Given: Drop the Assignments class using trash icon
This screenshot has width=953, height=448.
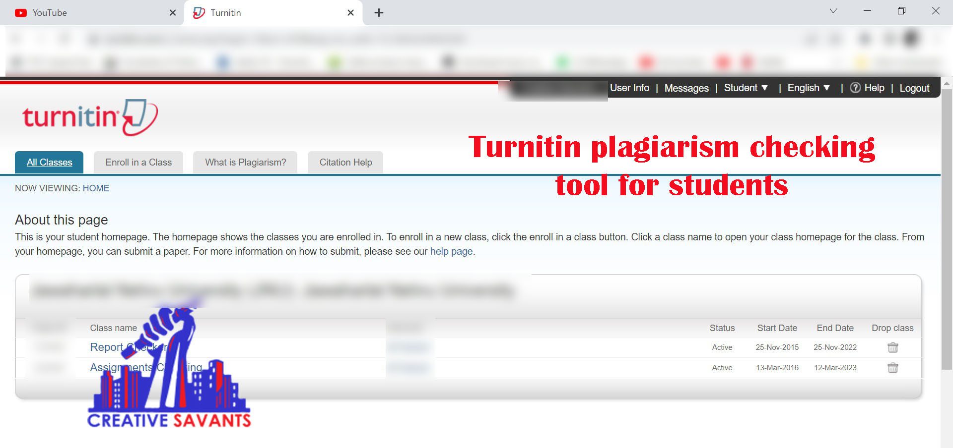Looking at the screenshot, I should [x=892, y=368].
